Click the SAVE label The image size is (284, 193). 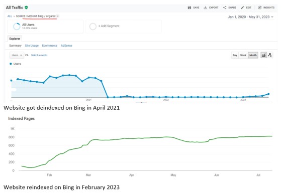coord(196,8)
